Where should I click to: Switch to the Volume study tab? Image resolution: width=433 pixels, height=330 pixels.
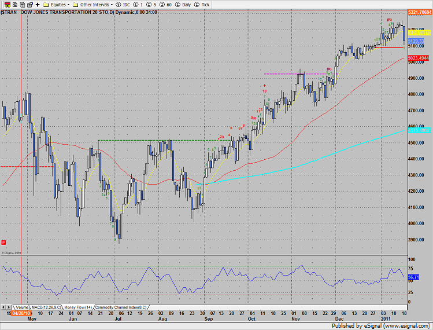coord(21,307)
